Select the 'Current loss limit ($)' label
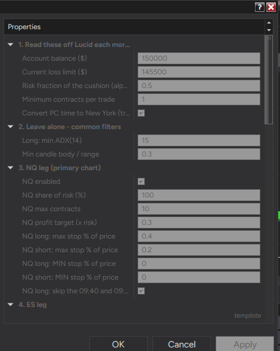Image resolution: width=280 pixels, height=351 pixels. tap(54, 72)
